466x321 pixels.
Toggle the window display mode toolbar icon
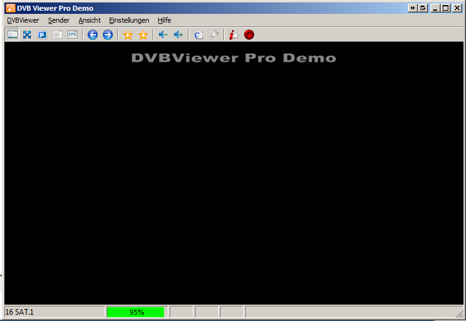[x=12, y=35]
